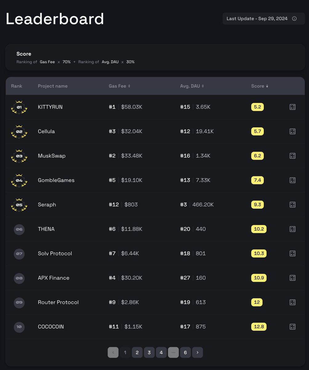This screenshot has width=309, height=370.
Task: Open score calculator icon for GombleGames row
Action: pos(292,180)
